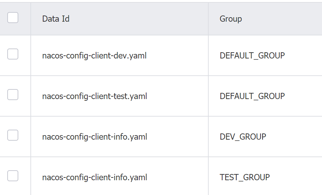Screen dimensions: 322x195
Task: Click the Group column header
Action: pos(231,19)
